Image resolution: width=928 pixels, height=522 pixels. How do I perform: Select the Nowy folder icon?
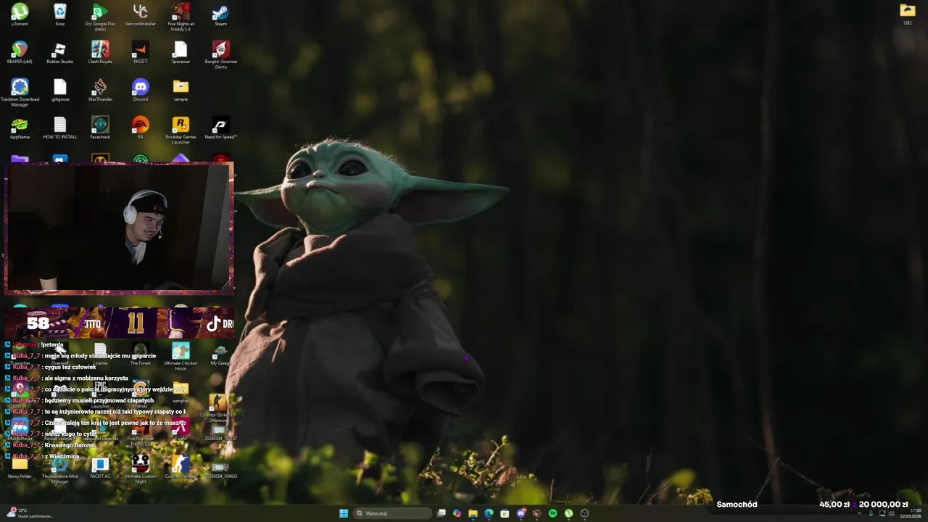[20, 468]
